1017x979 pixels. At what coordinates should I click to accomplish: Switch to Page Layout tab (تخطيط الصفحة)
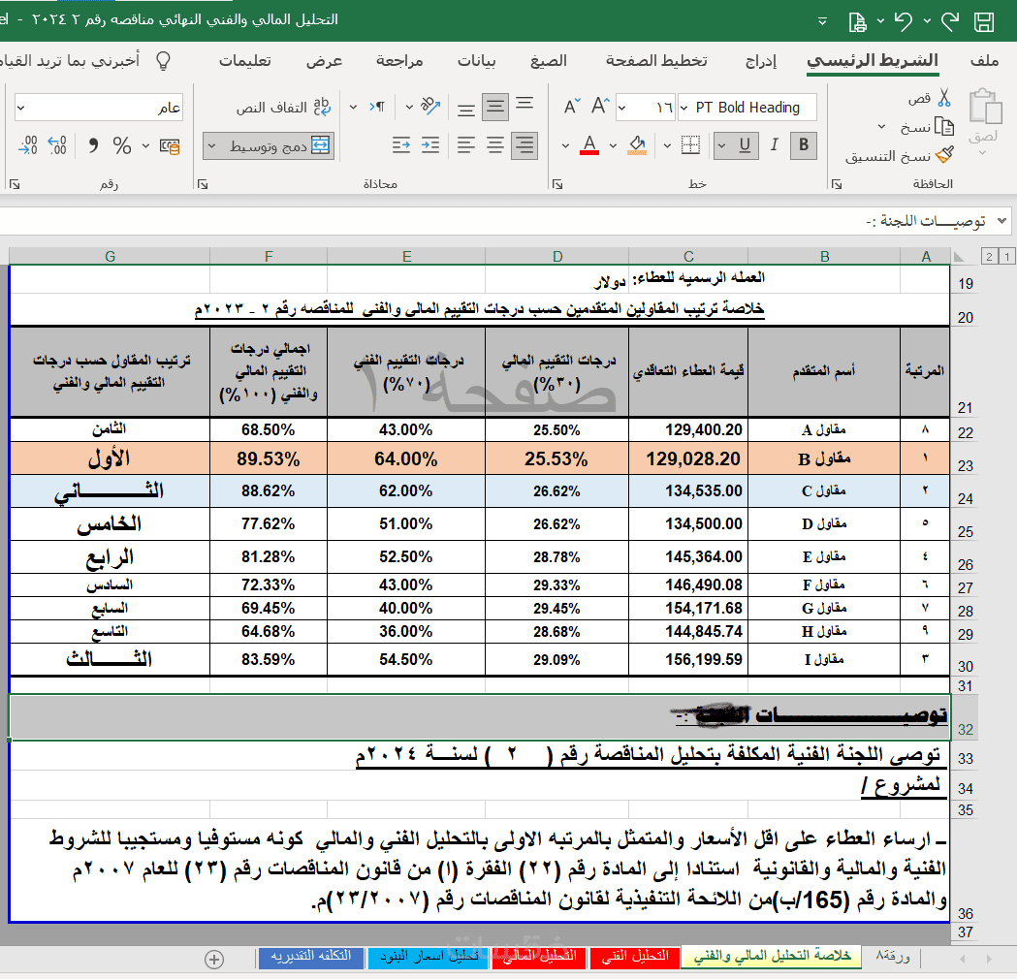click(656, 61)
